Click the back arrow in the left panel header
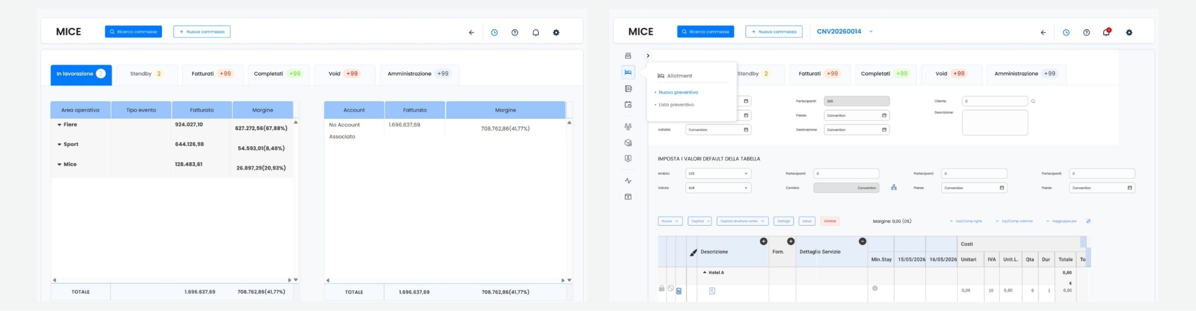 [471, 33]
